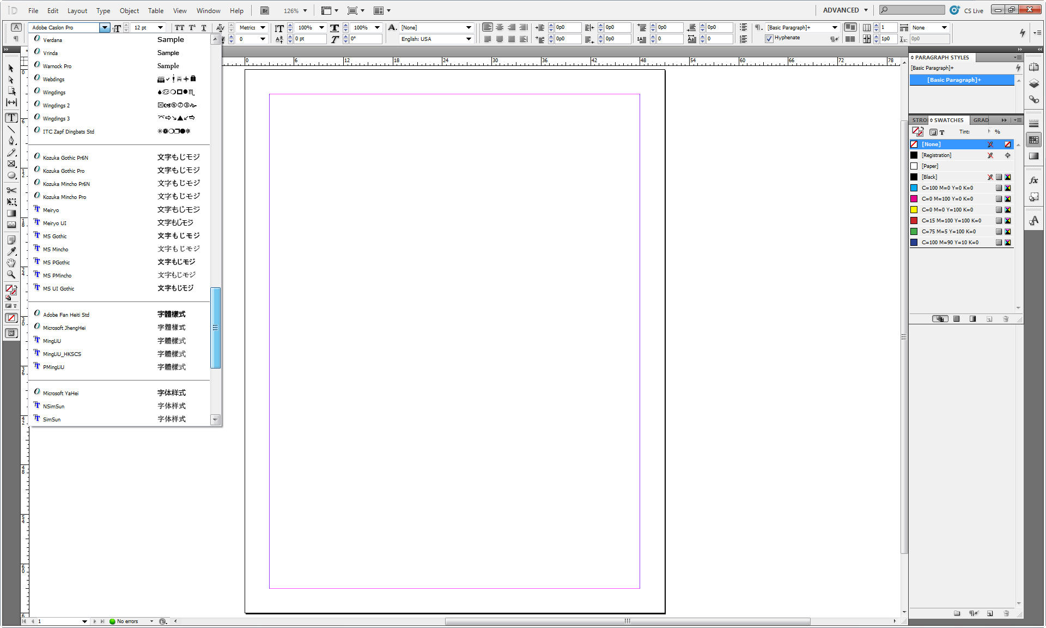Viewport: 1046px width, 628px height.
Task: Select [Basic Paragraph]+ in Paragraph Styles
Action: tap(962, 80)
